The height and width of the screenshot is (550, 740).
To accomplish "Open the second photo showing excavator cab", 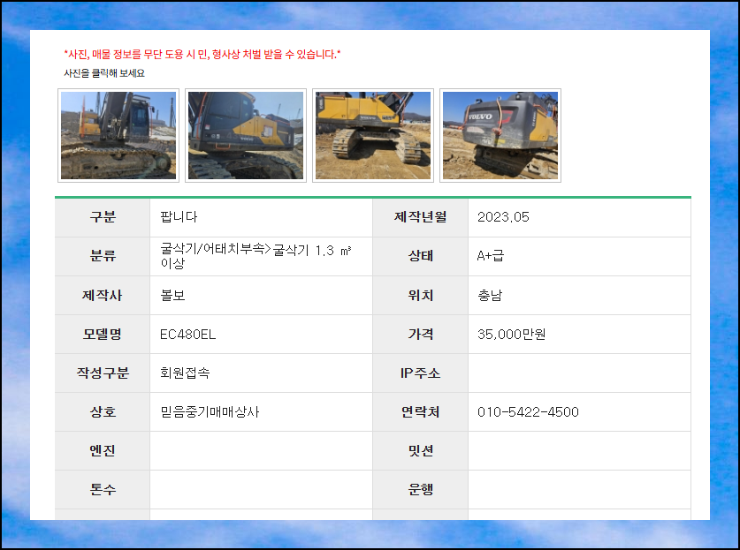I will coord(246,135).
